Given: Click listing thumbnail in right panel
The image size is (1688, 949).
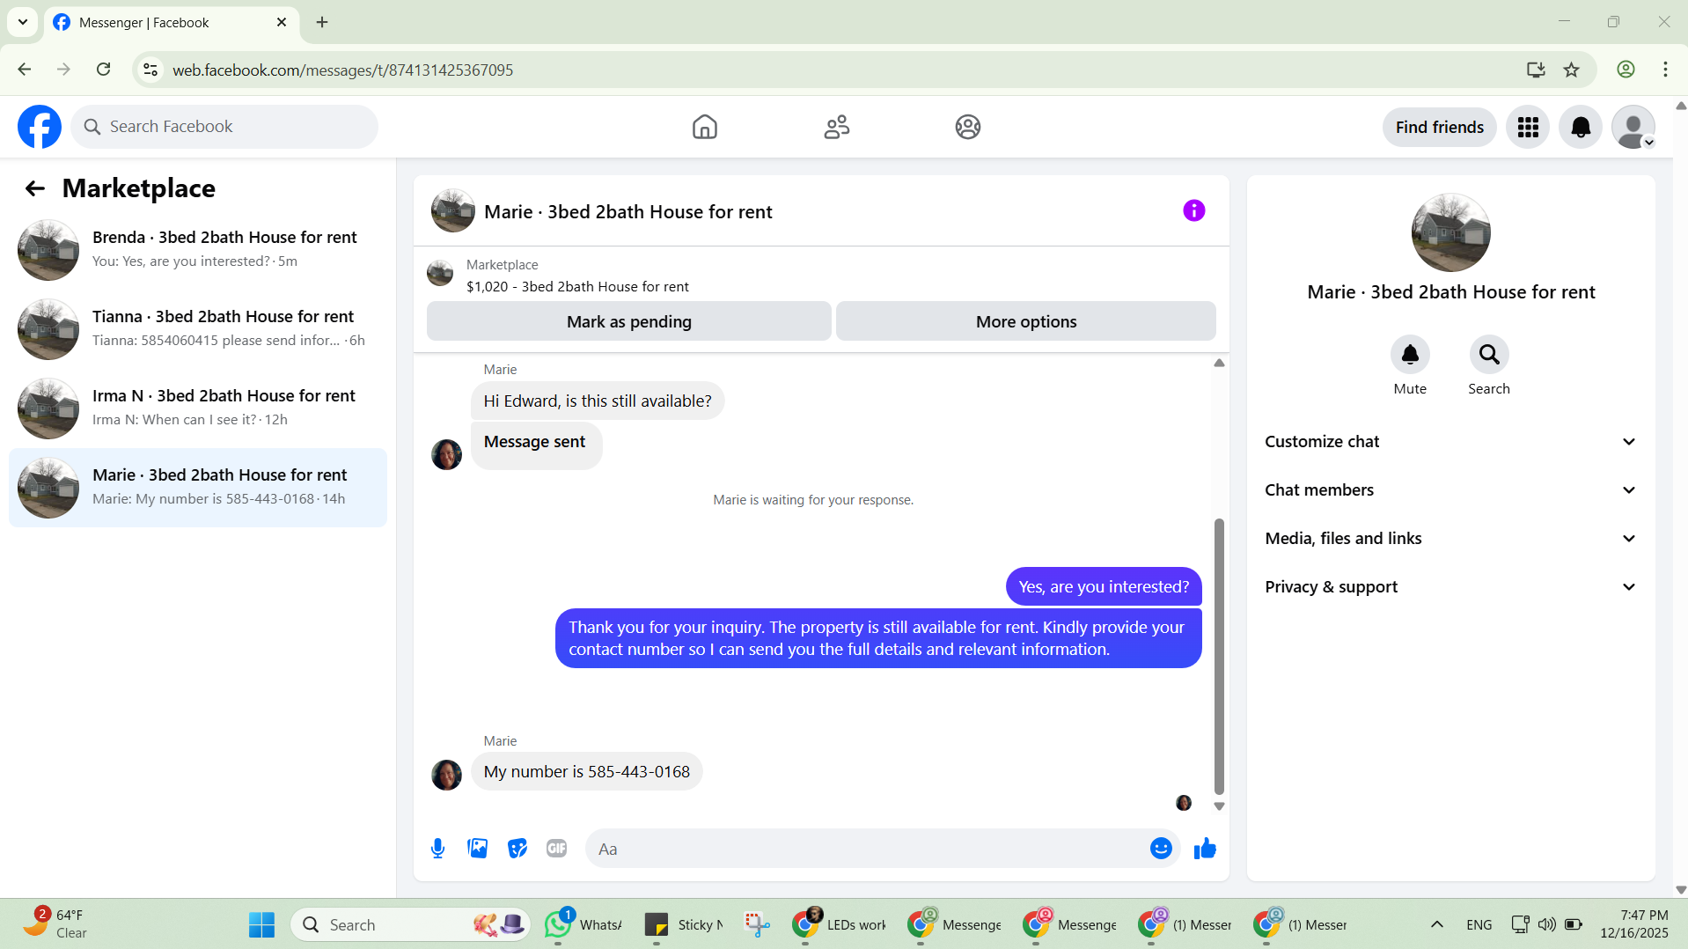Looking at the screenshot, I should click(x=1450, y=233).
